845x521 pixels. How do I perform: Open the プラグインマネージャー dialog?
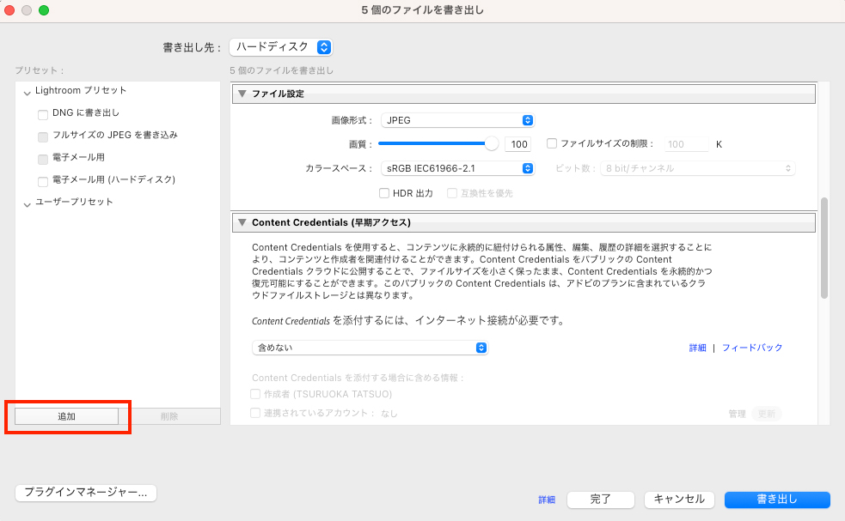85,493
